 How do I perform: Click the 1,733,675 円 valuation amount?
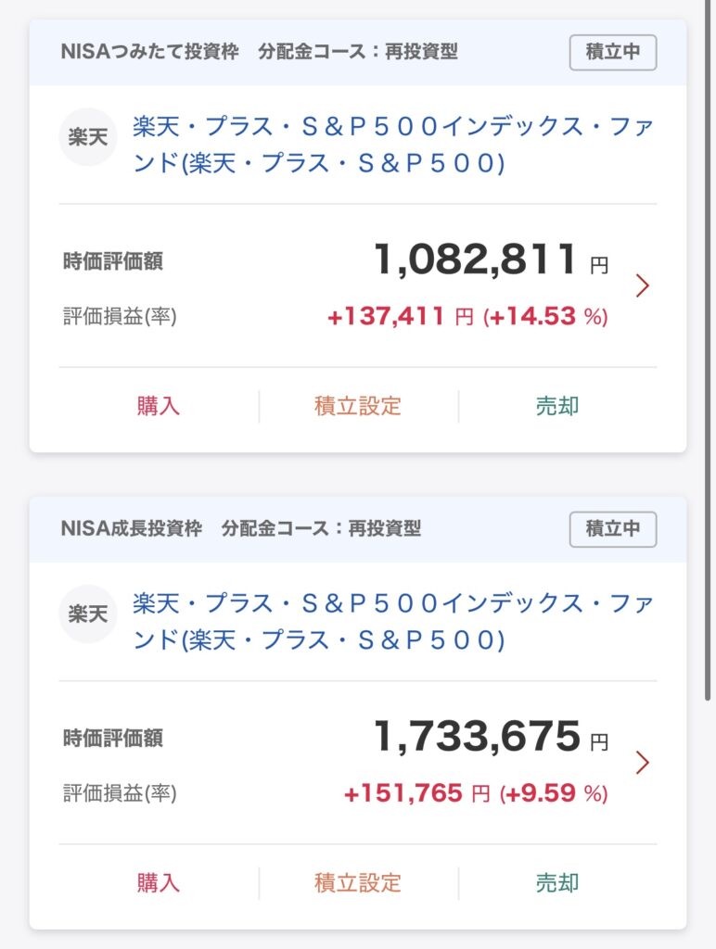pos(492,737)
